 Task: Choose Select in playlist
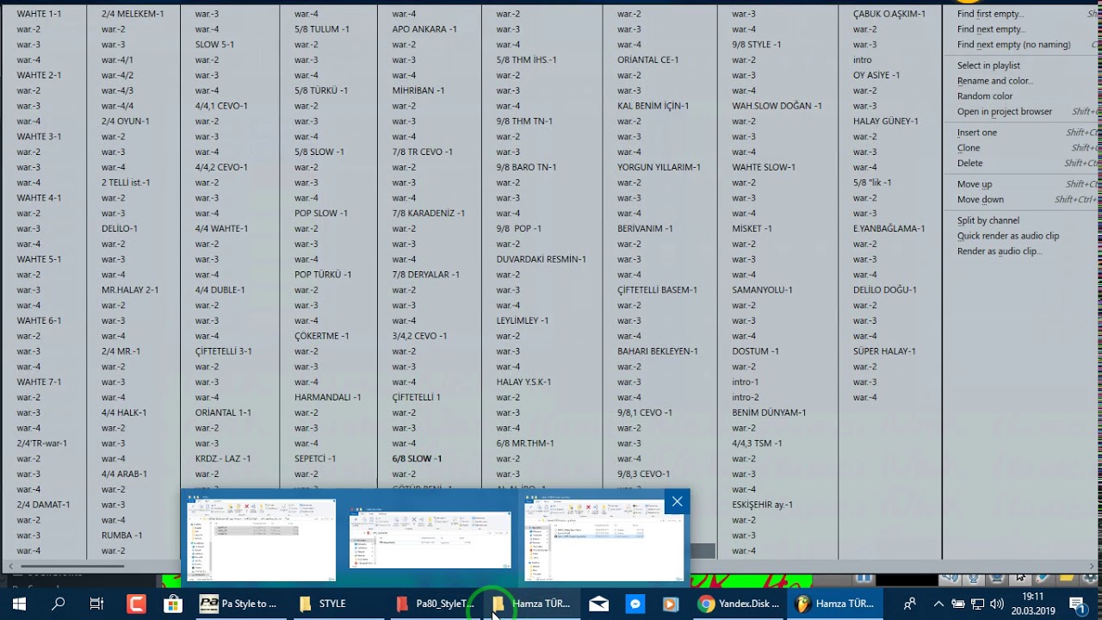[x=988, y=65]
